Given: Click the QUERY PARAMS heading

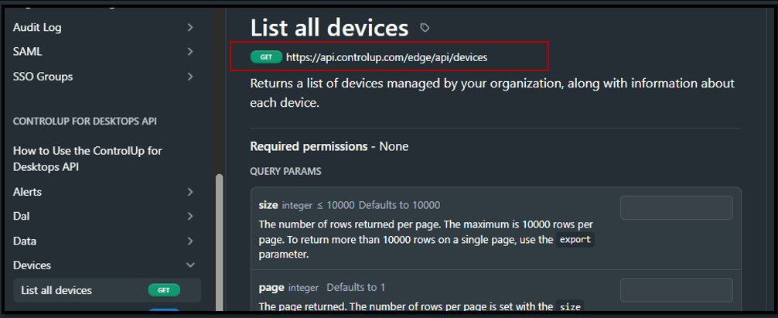Looking at the screenshot, I should point(286,172).
